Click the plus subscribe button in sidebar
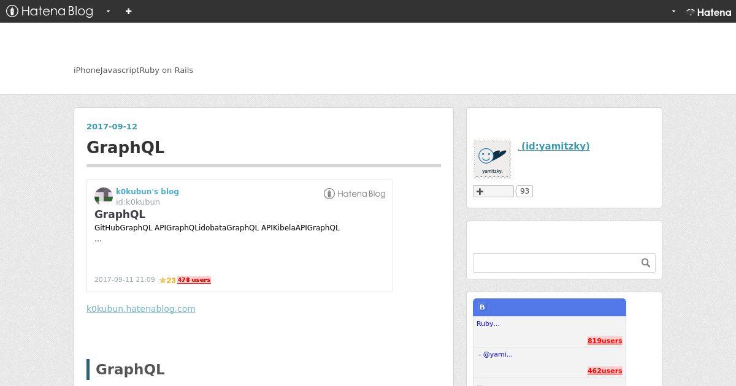 click(493, 191)
